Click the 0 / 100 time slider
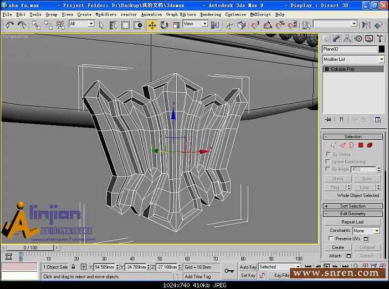The width and height of the screenshot is (389, 289). 30,247
